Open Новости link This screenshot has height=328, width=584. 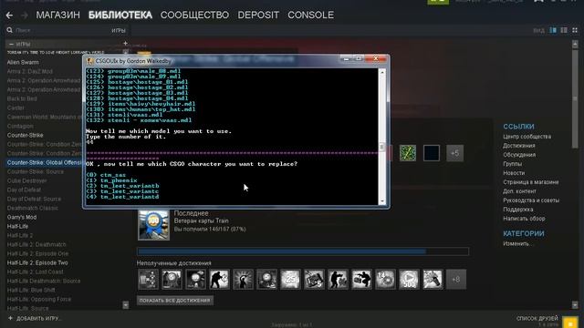click(514, 173)
